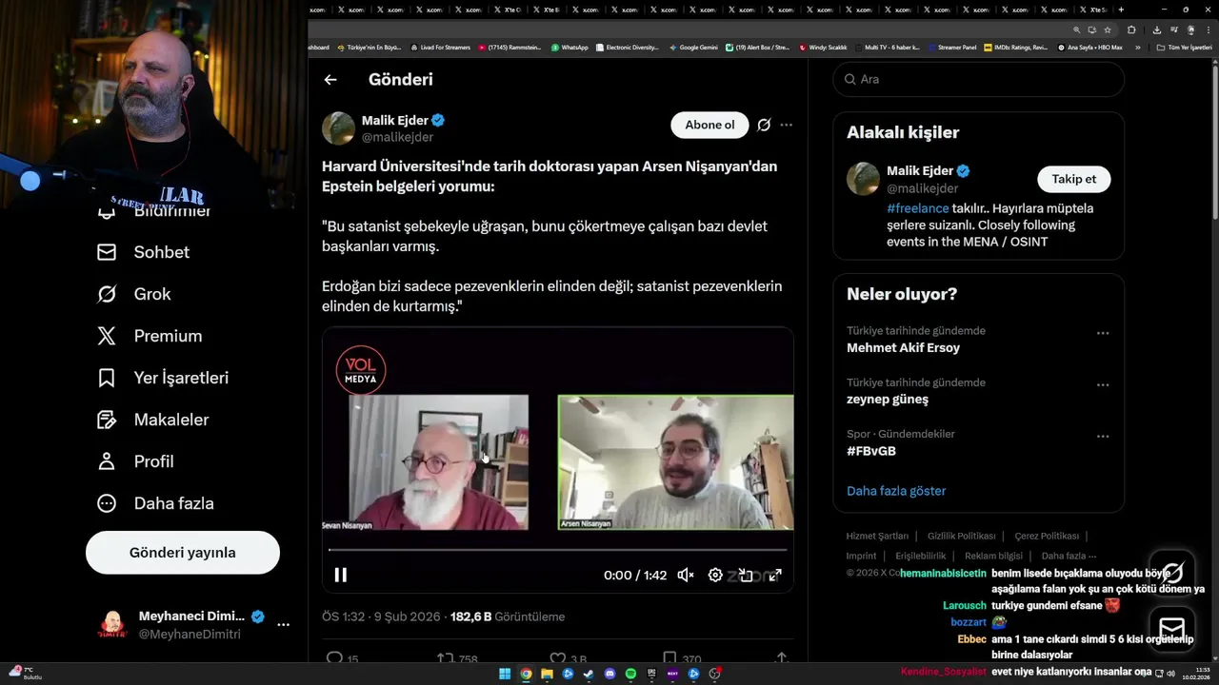The width and height of the screenshot is (1219, 685).
Task: Open account options for Meyhaneci Dimitri
Action: (283, 625)
